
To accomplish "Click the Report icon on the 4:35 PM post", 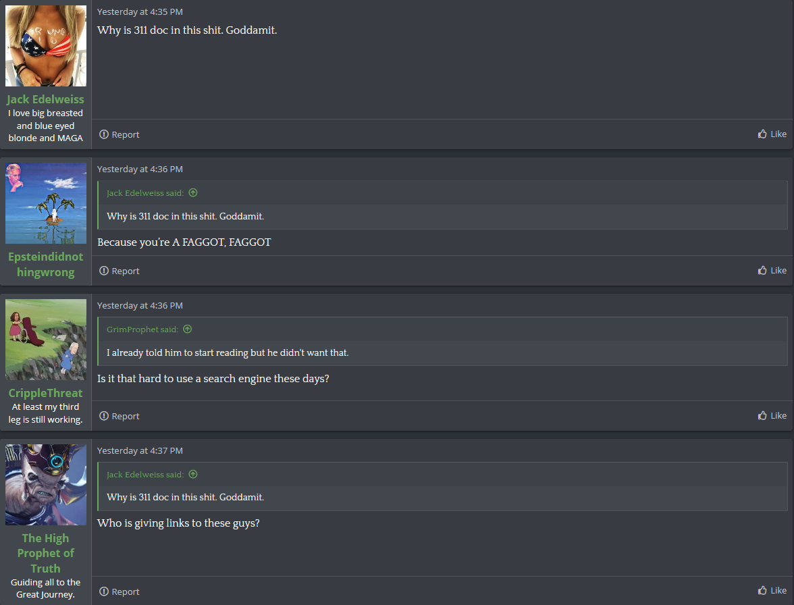I will click(104, 134).
